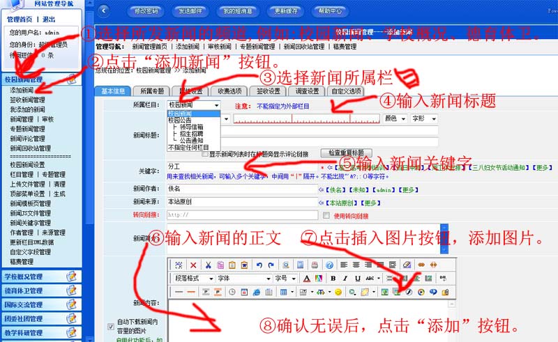Click the undo arrow in editor toolbar

coord(259,265)
